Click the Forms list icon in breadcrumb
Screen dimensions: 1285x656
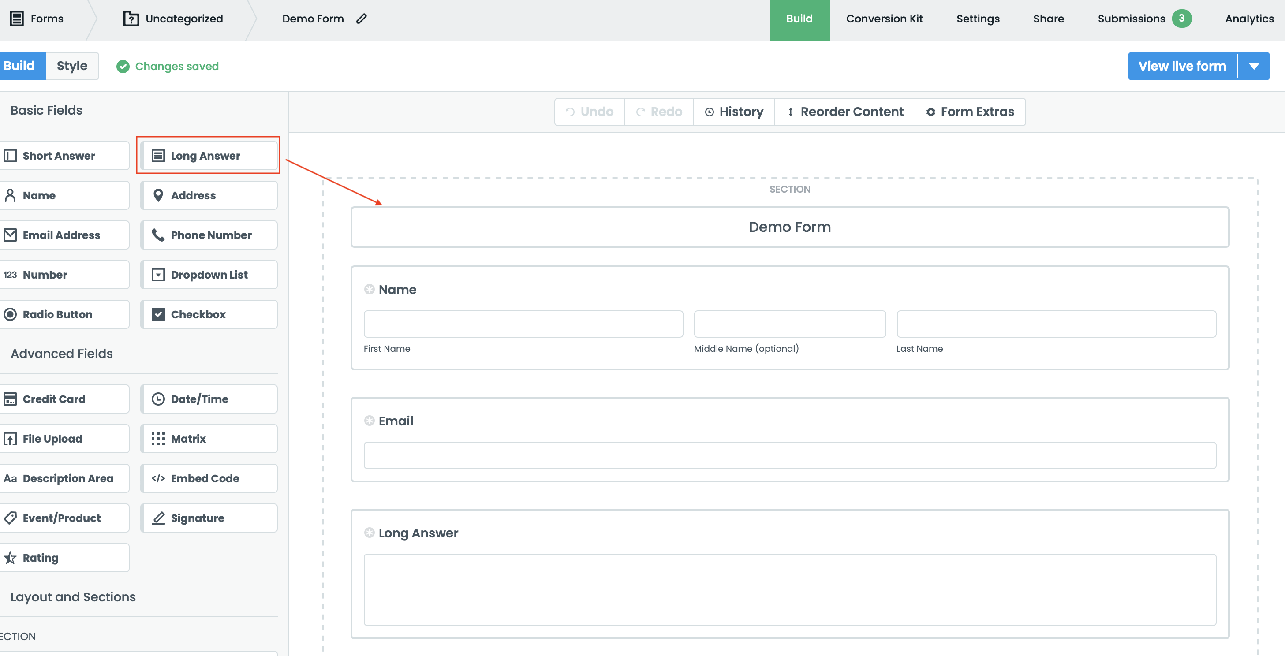16,19
